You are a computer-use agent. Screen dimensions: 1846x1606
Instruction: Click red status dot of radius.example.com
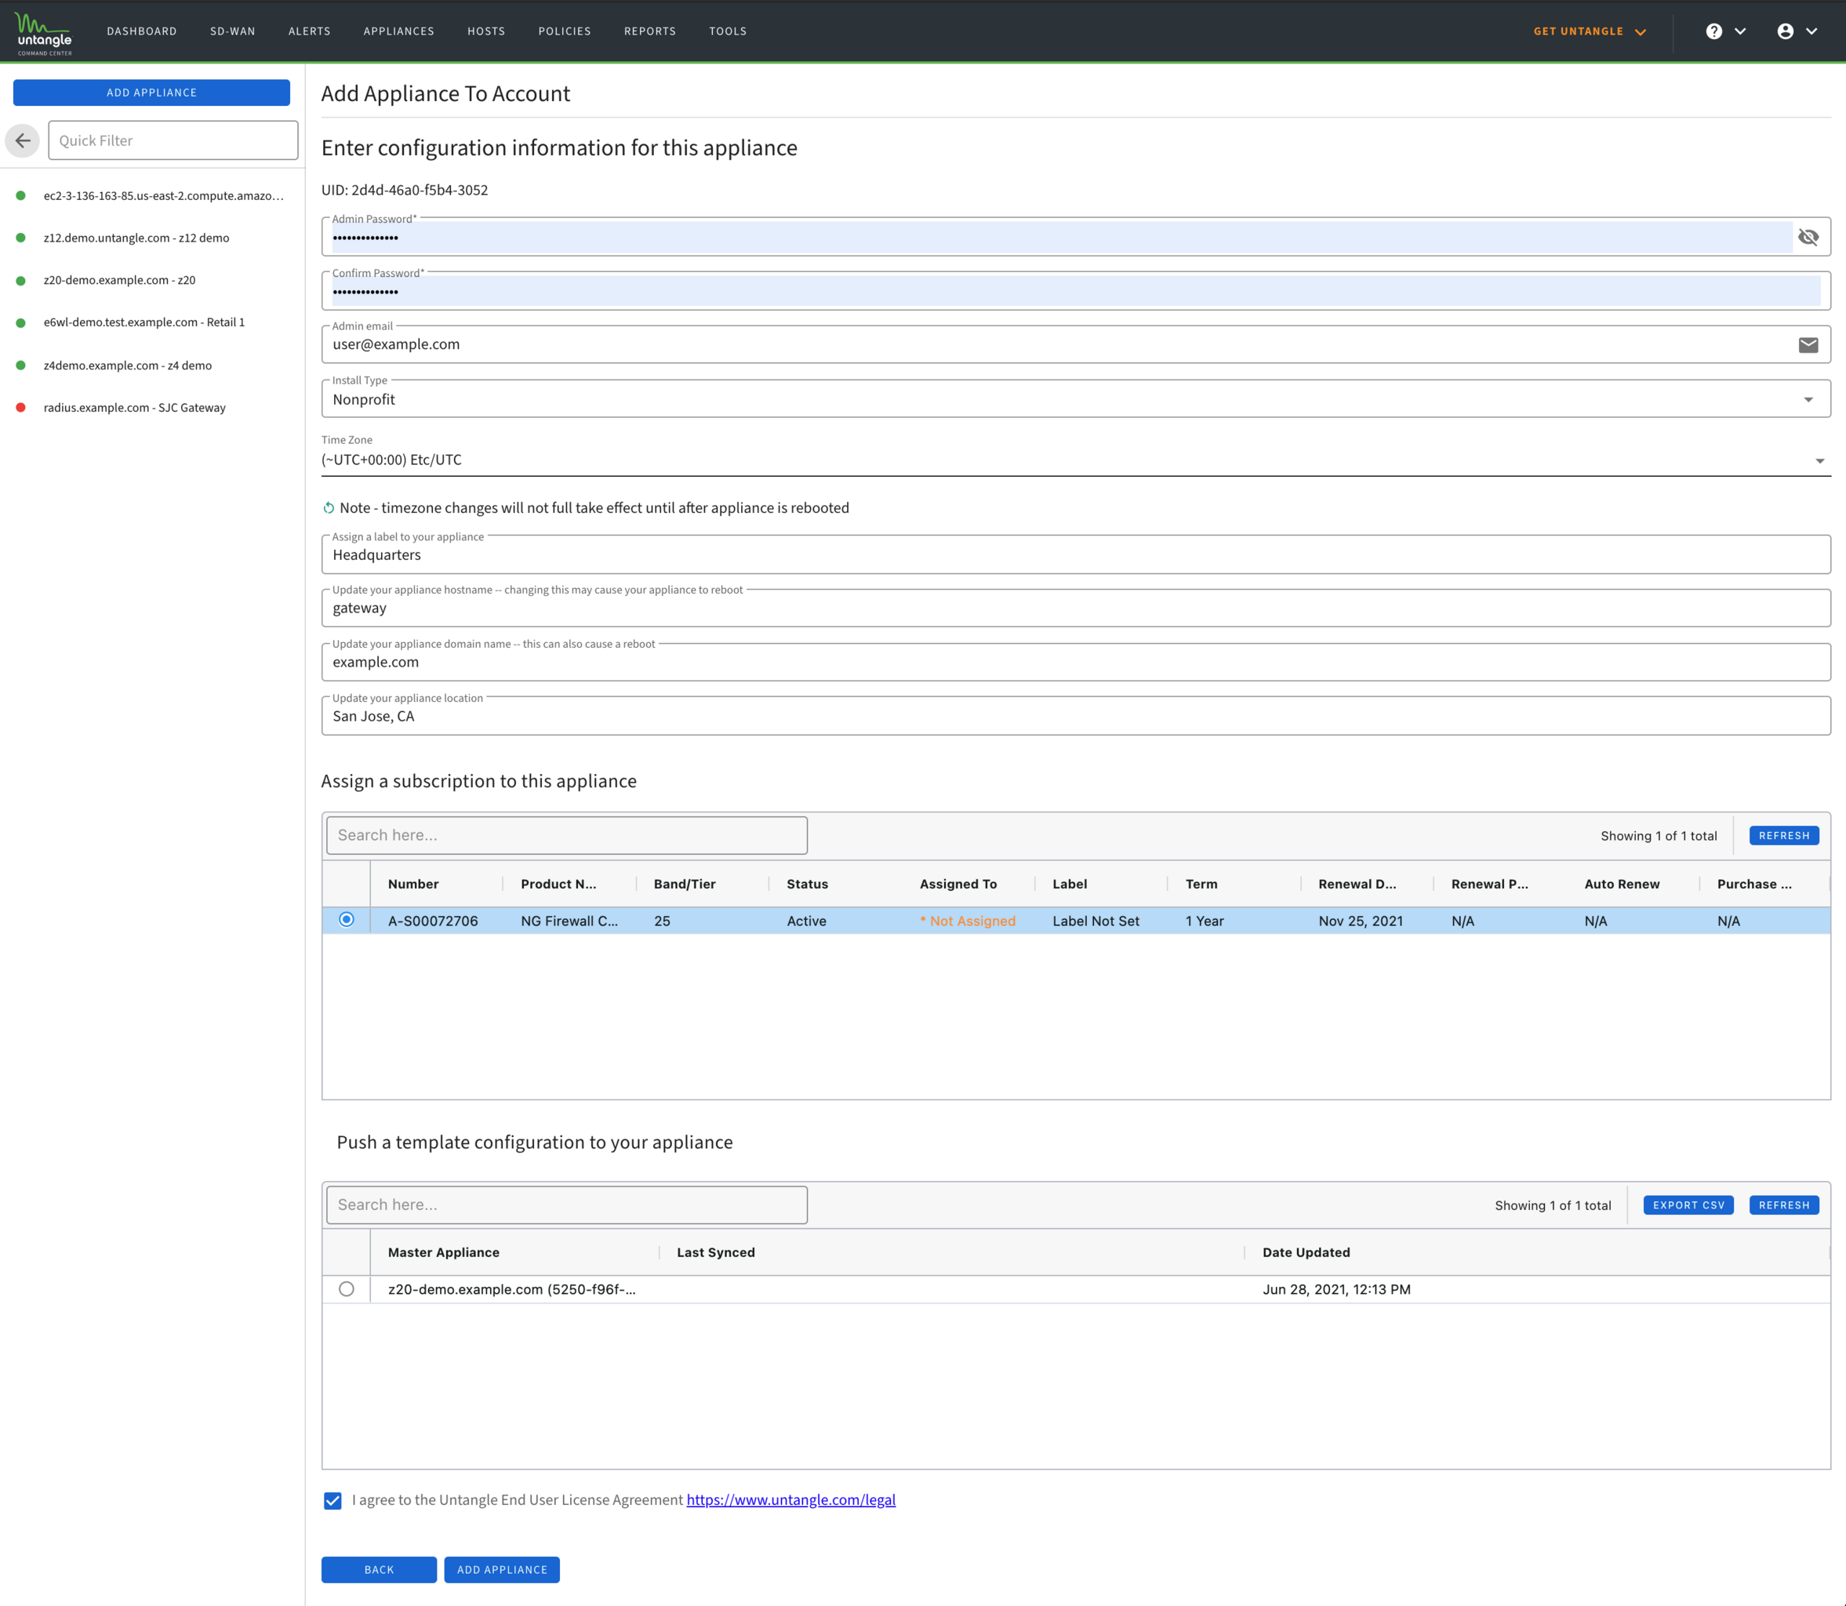pyautogui.click(x=20, y=408)
